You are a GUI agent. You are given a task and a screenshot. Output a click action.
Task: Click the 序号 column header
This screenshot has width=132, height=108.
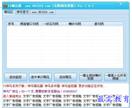(11, 24)
